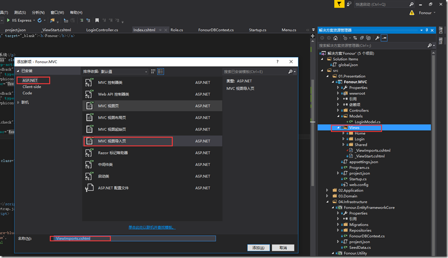Open Properties wrench icon in Solution Explorer
448x258 pixels.
click(377, 38)
